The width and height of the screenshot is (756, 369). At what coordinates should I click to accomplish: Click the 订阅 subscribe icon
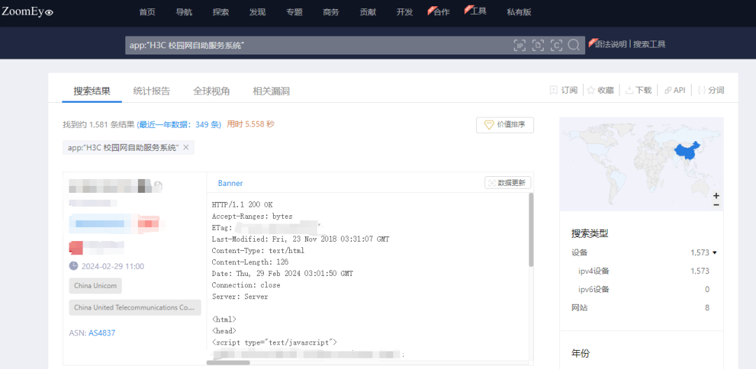pyautogui.click(x=554, y=90)
